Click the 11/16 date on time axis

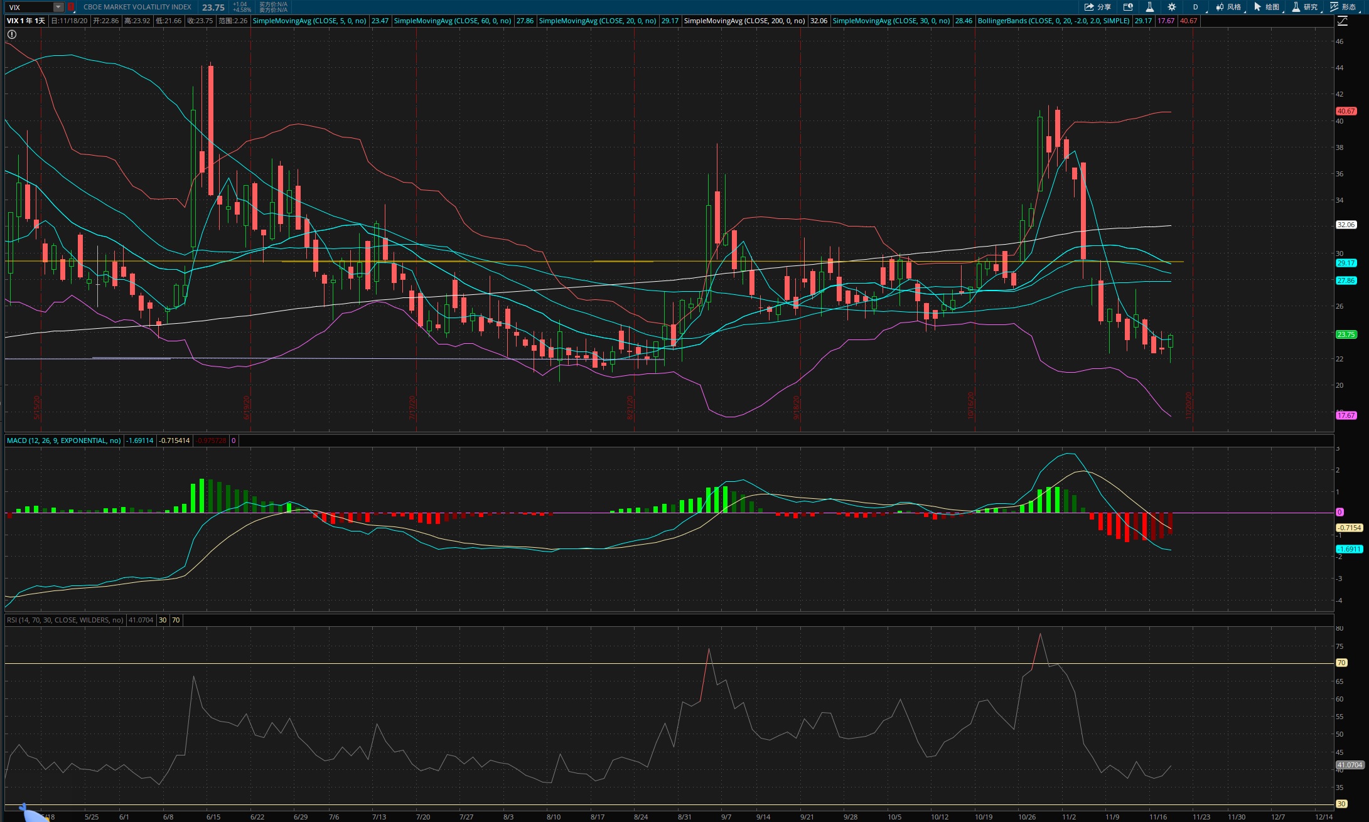coord(1158,817)
